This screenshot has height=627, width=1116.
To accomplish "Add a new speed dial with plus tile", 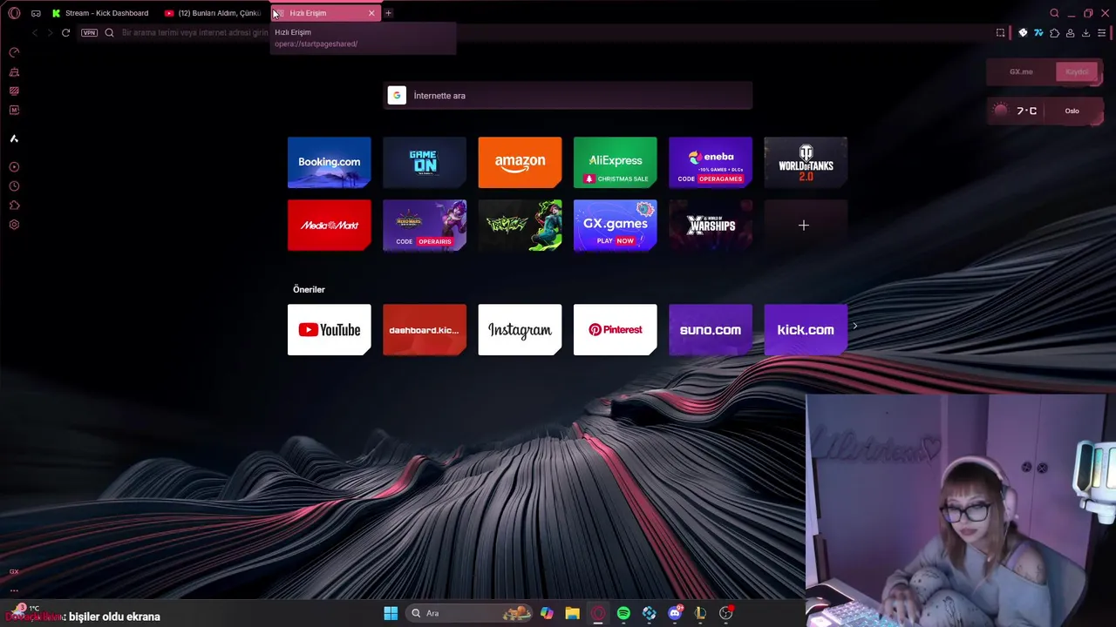I will pos(806,226).
